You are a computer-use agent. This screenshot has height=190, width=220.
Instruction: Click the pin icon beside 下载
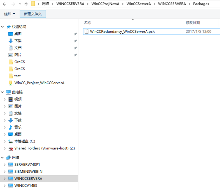pyautogui.click(x=75, y=41)
